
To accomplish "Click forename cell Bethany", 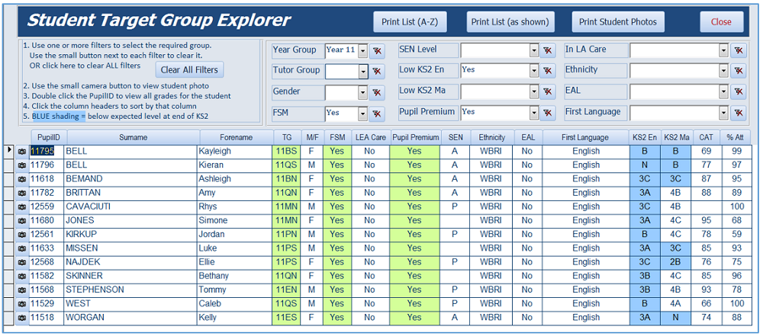I will [234, 277].
